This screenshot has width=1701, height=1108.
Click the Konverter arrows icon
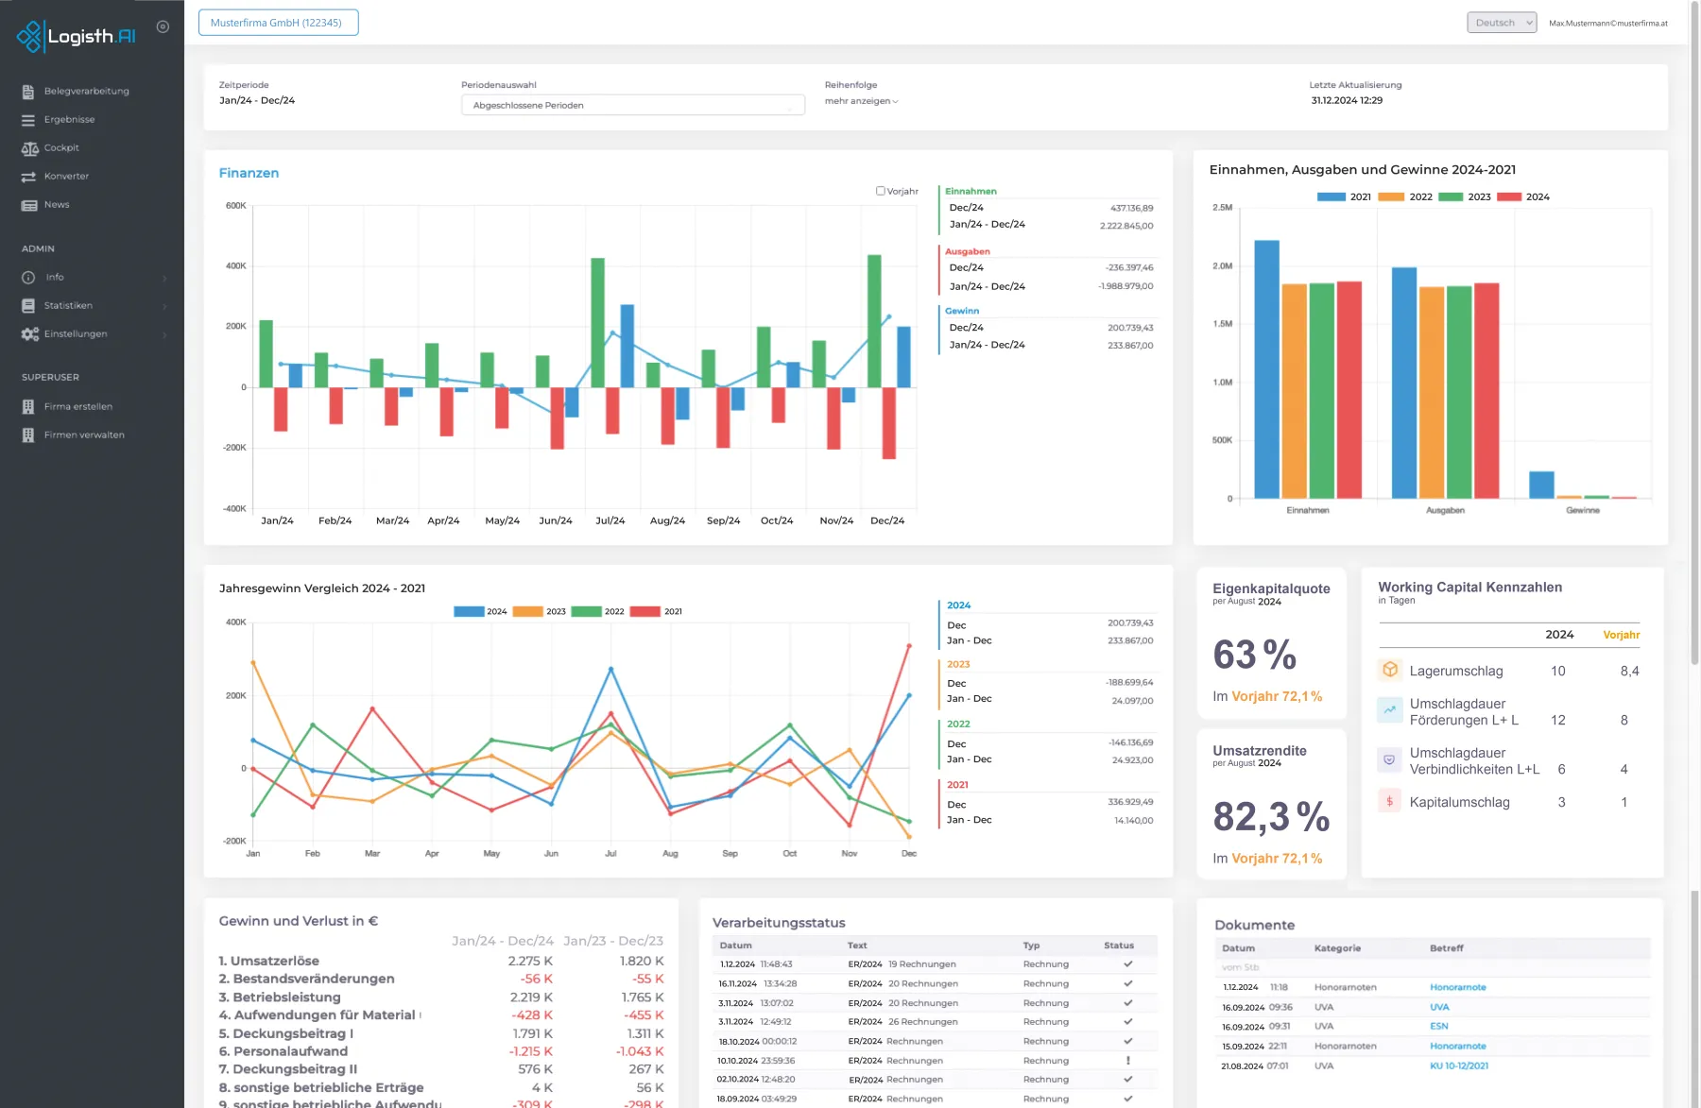click(28, 177)
